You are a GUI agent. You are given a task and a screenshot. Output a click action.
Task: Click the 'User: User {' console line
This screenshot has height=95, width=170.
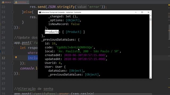coord(55,67)
